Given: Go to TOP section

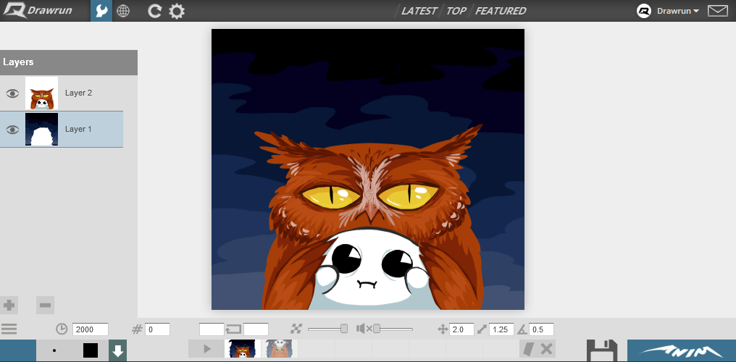Looking at the screenshot, I should [456, 11].
